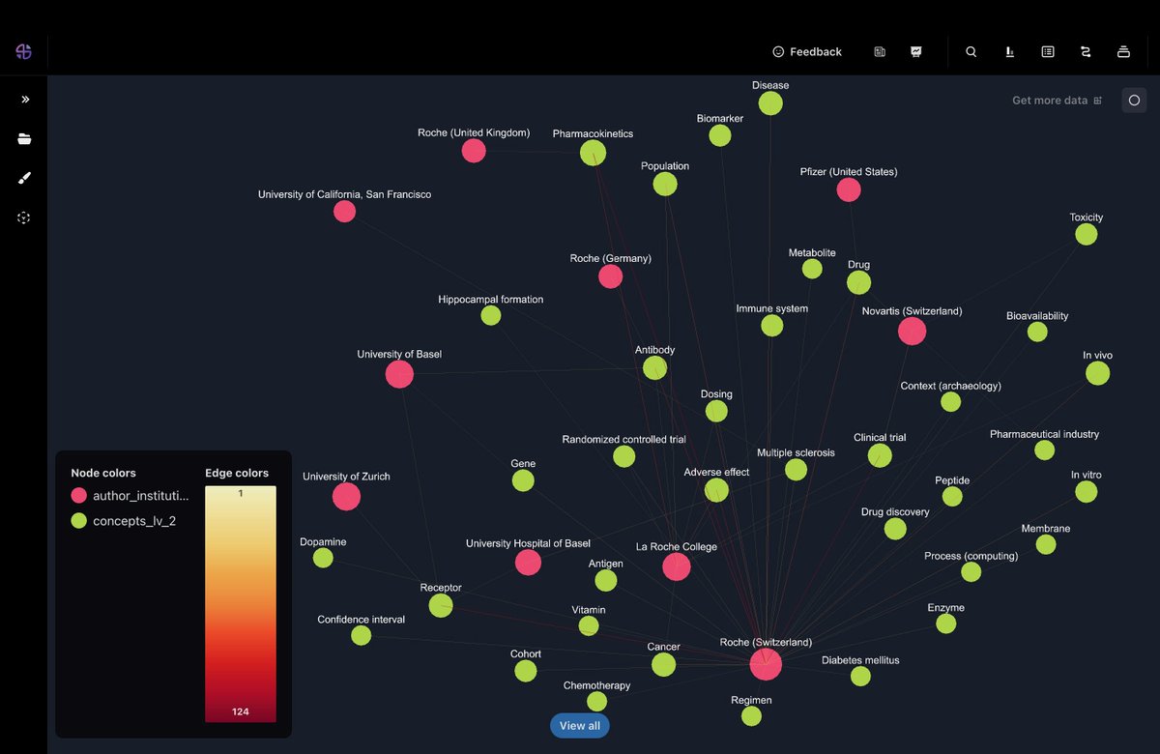This screenshot has width=1160, height=754.
Task: Open the presentation chart icon
Action: click(x=916, y=52)
